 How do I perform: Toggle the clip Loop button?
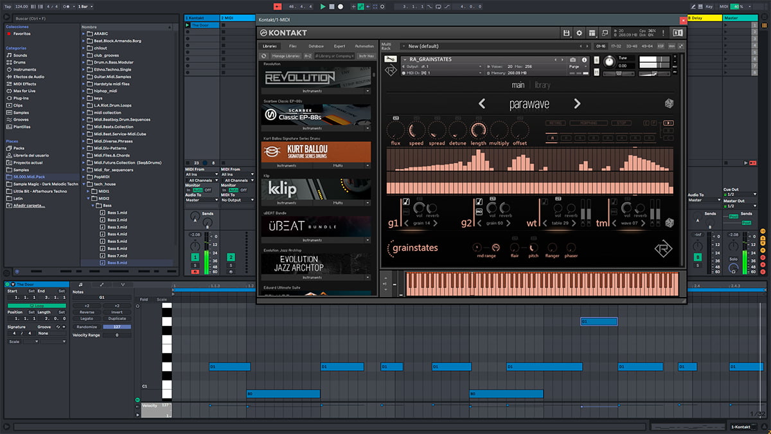37,305
